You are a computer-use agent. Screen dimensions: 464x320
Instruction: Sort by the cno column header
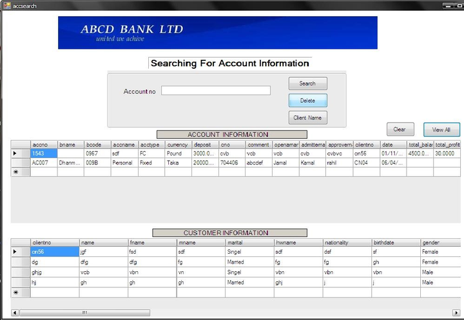[232, 145]
